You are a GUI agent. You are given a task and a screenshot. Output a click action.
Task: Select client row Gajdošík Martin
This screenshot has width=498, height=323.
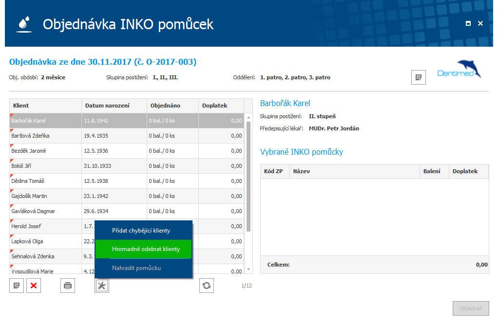(127, 196)
